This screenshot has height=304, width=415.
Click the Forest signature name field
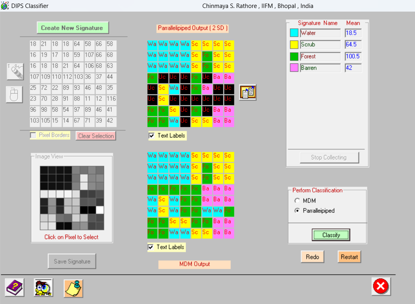[320, 57]
